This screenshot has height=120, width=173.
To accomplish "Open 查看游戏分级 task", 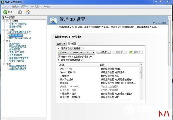I will [x=16, y=26].
